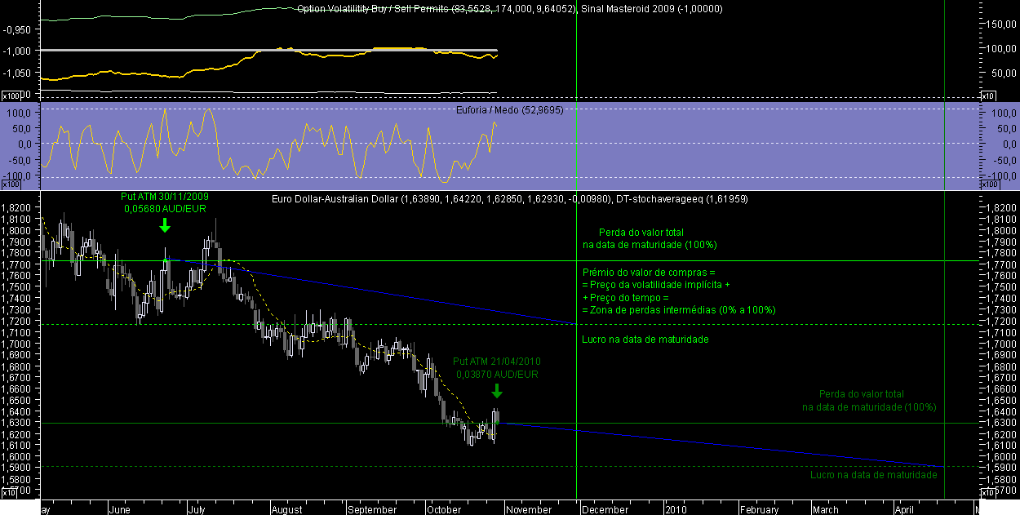Select '= Zona de perdas intermédias (0% a 100%)' text
This screenshot has height=515, width=1020.
point(679,310)
